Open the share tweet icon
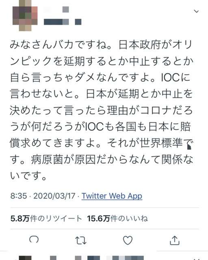 [x=175, y=240]
